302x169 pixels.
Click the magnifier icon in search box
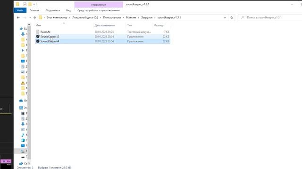pos(243,17)
